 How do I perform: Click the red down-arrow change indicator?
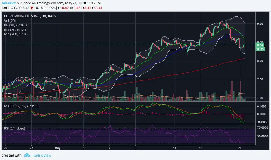point(32,8)
